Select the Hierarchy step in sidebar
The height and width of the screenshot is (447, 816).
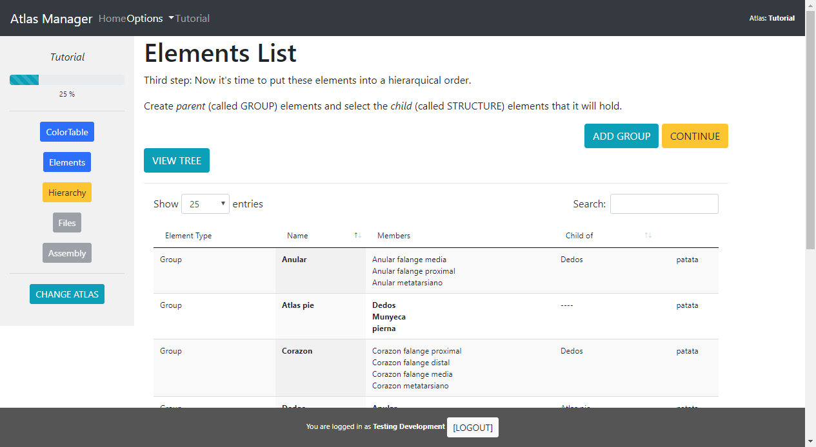(67, 193)
